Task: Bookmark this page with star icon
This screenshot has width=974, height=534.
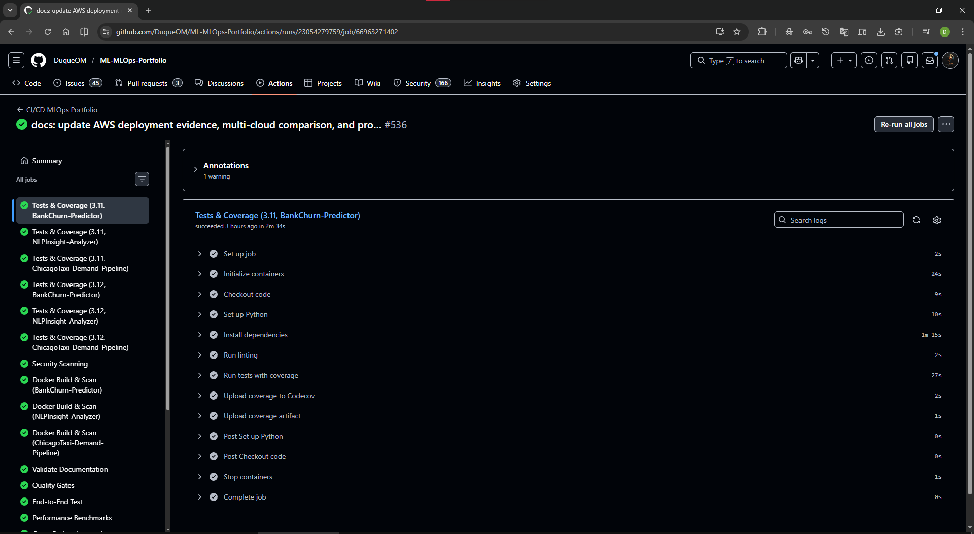Action: (737, 32)
